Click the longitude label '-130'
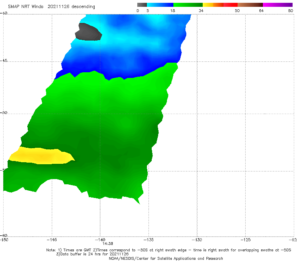 pyautogui.click(x=197, y=240)
